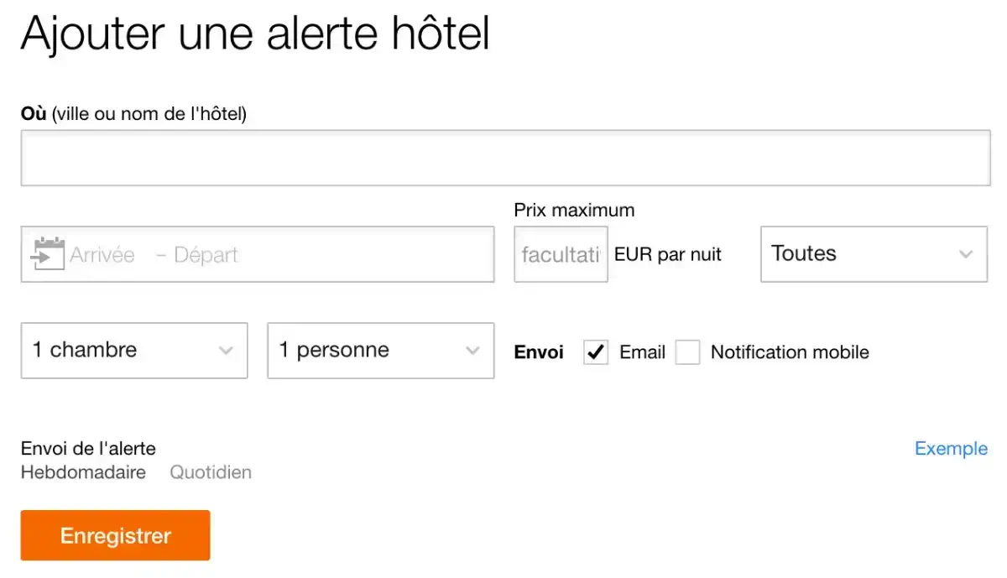Click the Email label text

[x=642, y=352]
